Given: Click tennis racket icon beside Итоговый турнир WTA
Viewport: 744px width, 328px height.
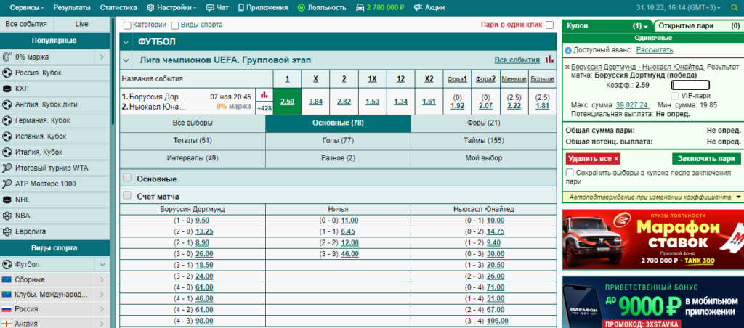Looking at the screenshot, I should pyautogui.click(x=7, y=168).
